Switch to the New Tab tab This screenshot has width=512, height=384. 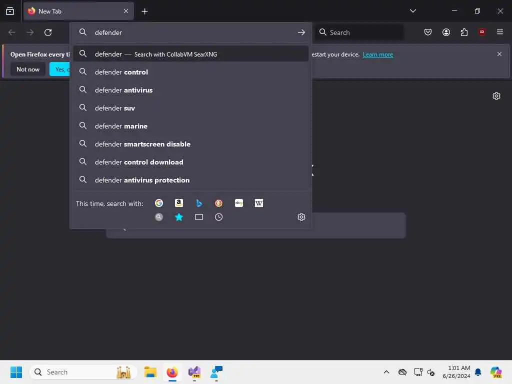[78, 11]
